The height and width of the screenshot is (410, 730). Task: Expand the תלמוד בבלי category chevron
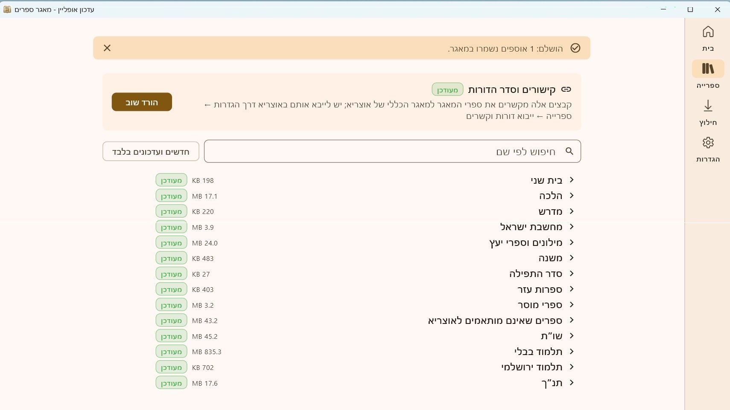click(x=572, y=352)
